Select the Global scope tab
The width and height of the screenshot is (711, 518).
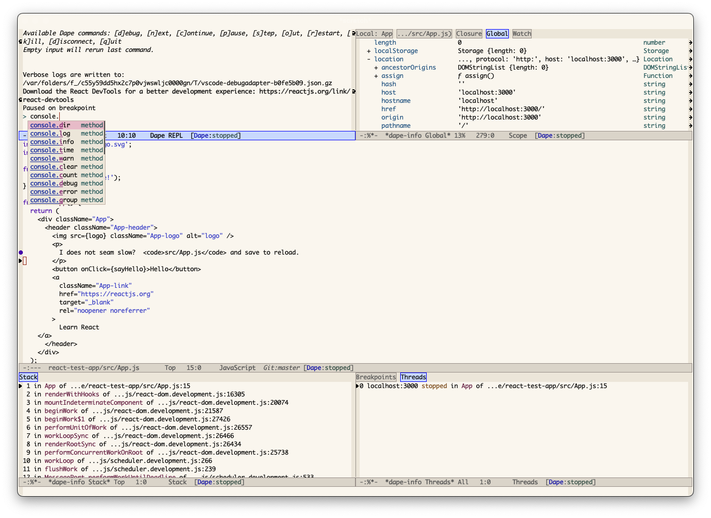(x=497, y=34)
